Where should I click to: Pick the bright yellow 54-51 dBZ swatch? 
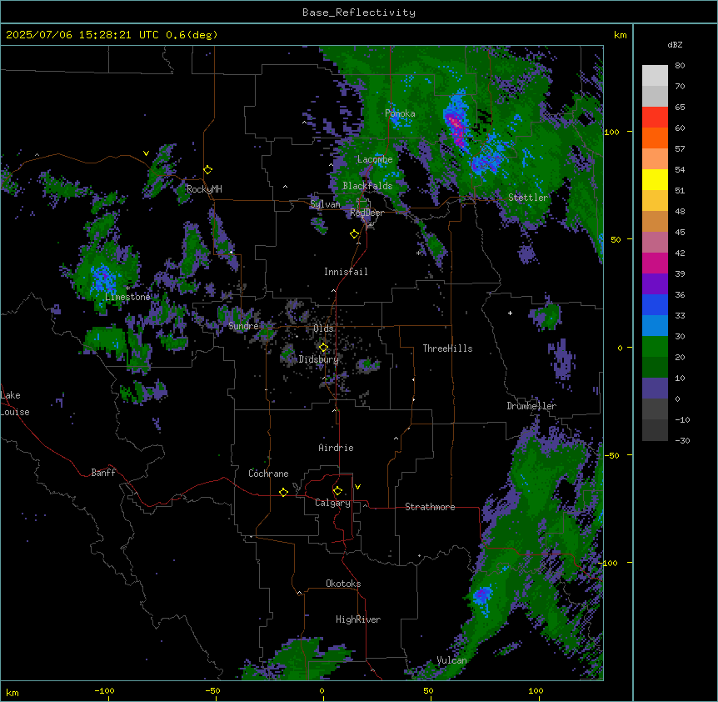point(655,179)
